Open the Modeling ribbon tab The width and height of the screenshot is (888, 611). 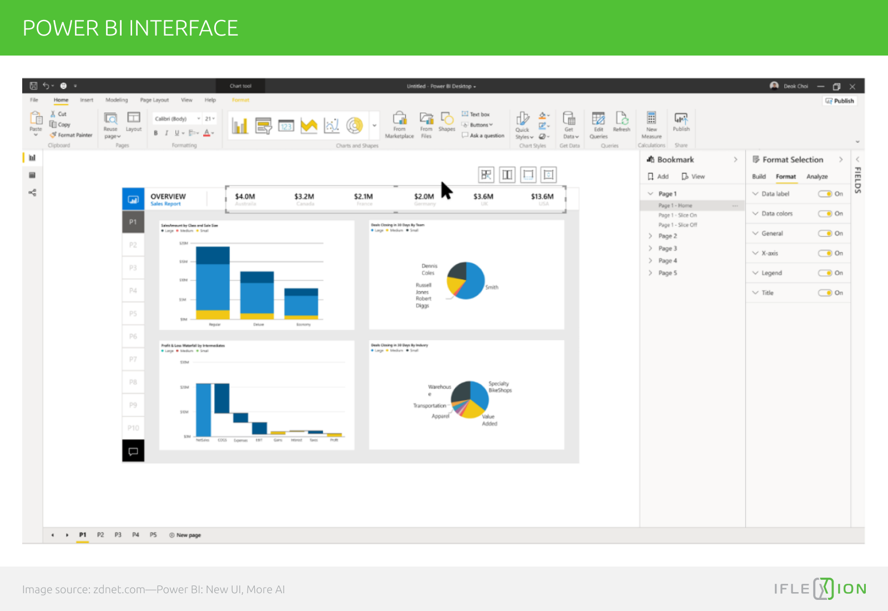[117, 100]
